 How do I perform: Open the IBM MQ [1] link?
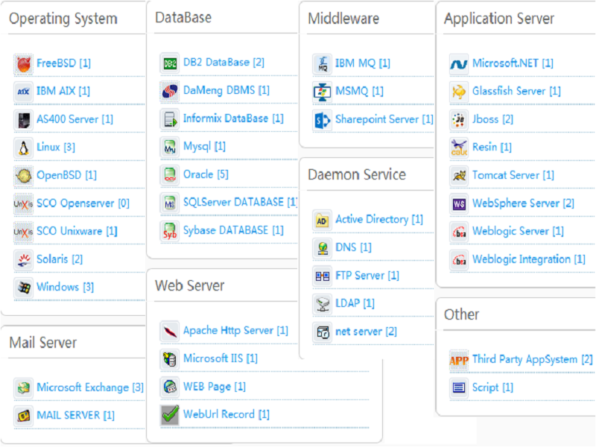(x=363, y=63)
